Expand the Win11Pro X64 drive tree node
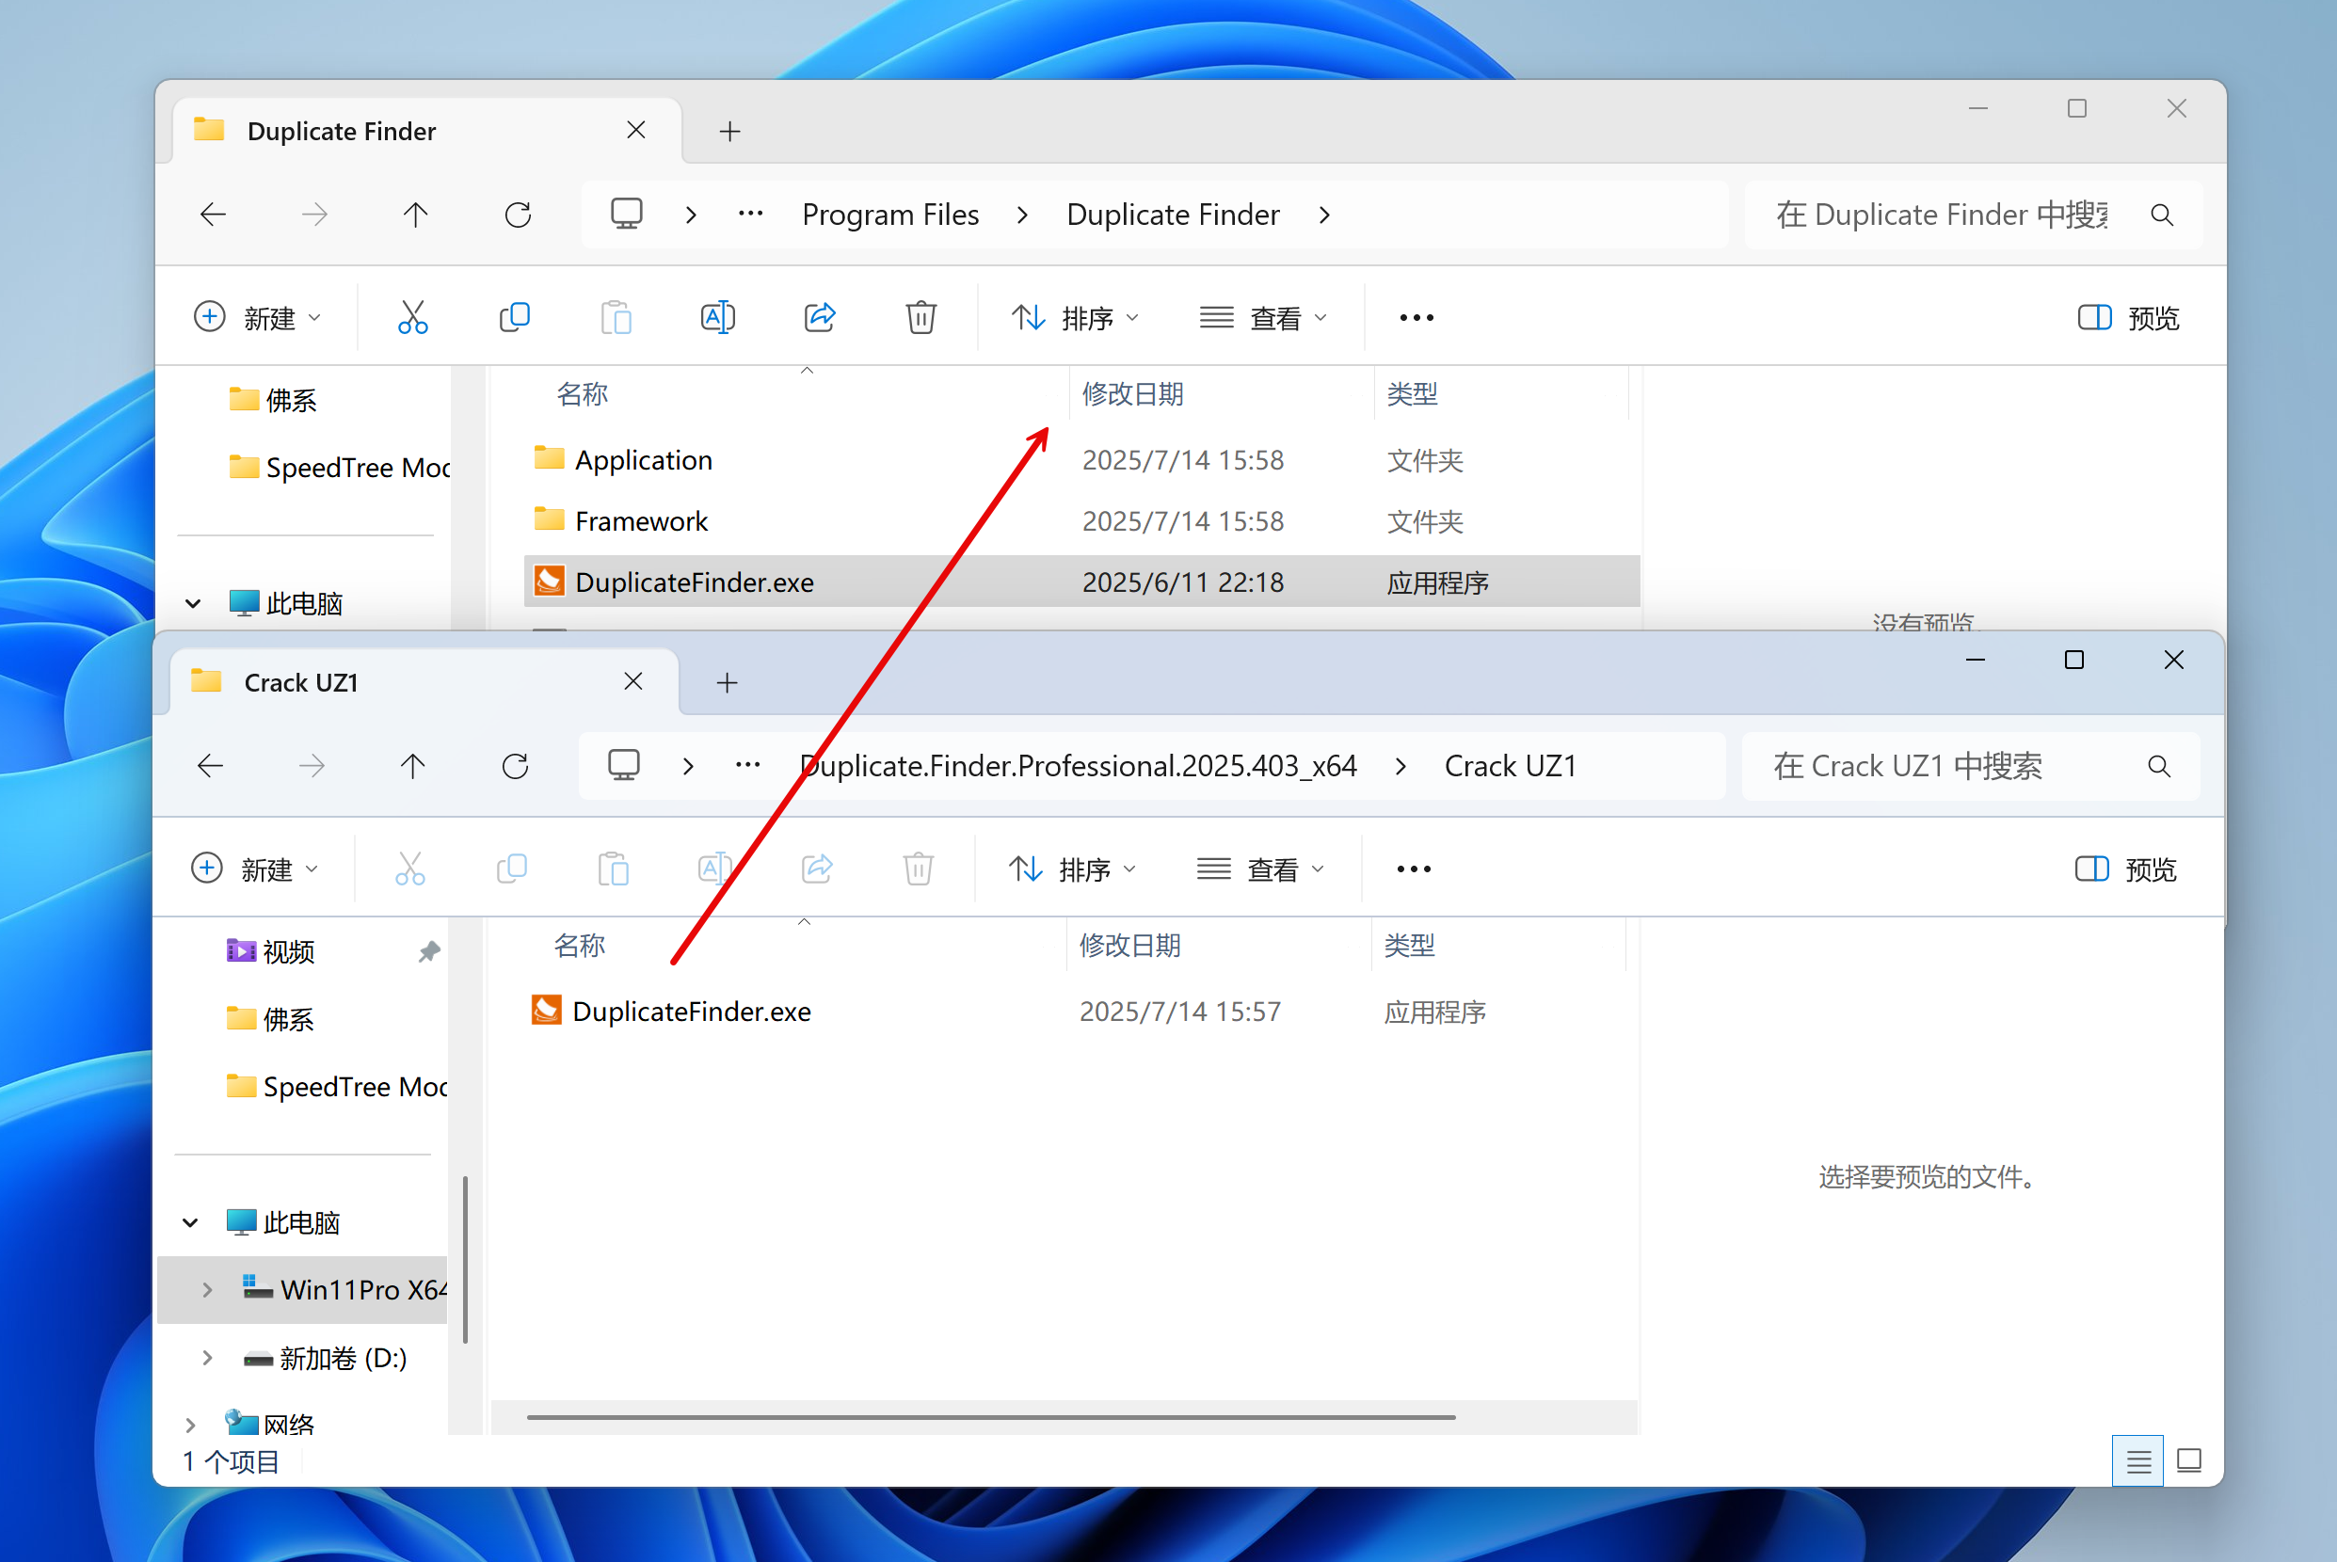 207,1289
